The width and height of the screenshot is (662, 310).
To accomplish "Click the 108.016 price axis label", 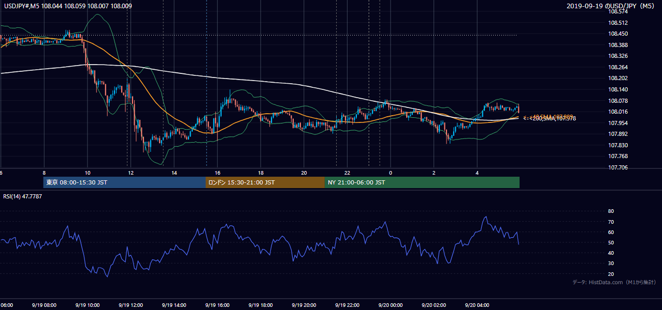I will [x=617, y=112].
